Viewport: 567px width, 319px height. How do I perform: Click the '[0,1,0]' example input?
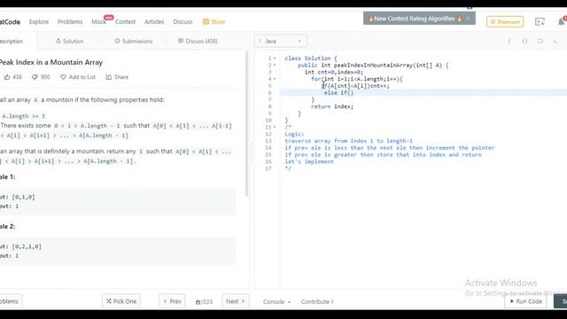pyautogui.click(x=24, y=197)
